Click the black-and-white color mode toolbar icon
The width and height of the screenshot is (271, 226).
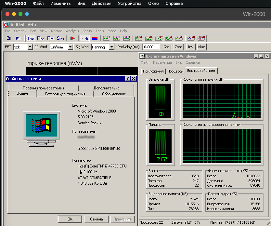coord(18,38)
